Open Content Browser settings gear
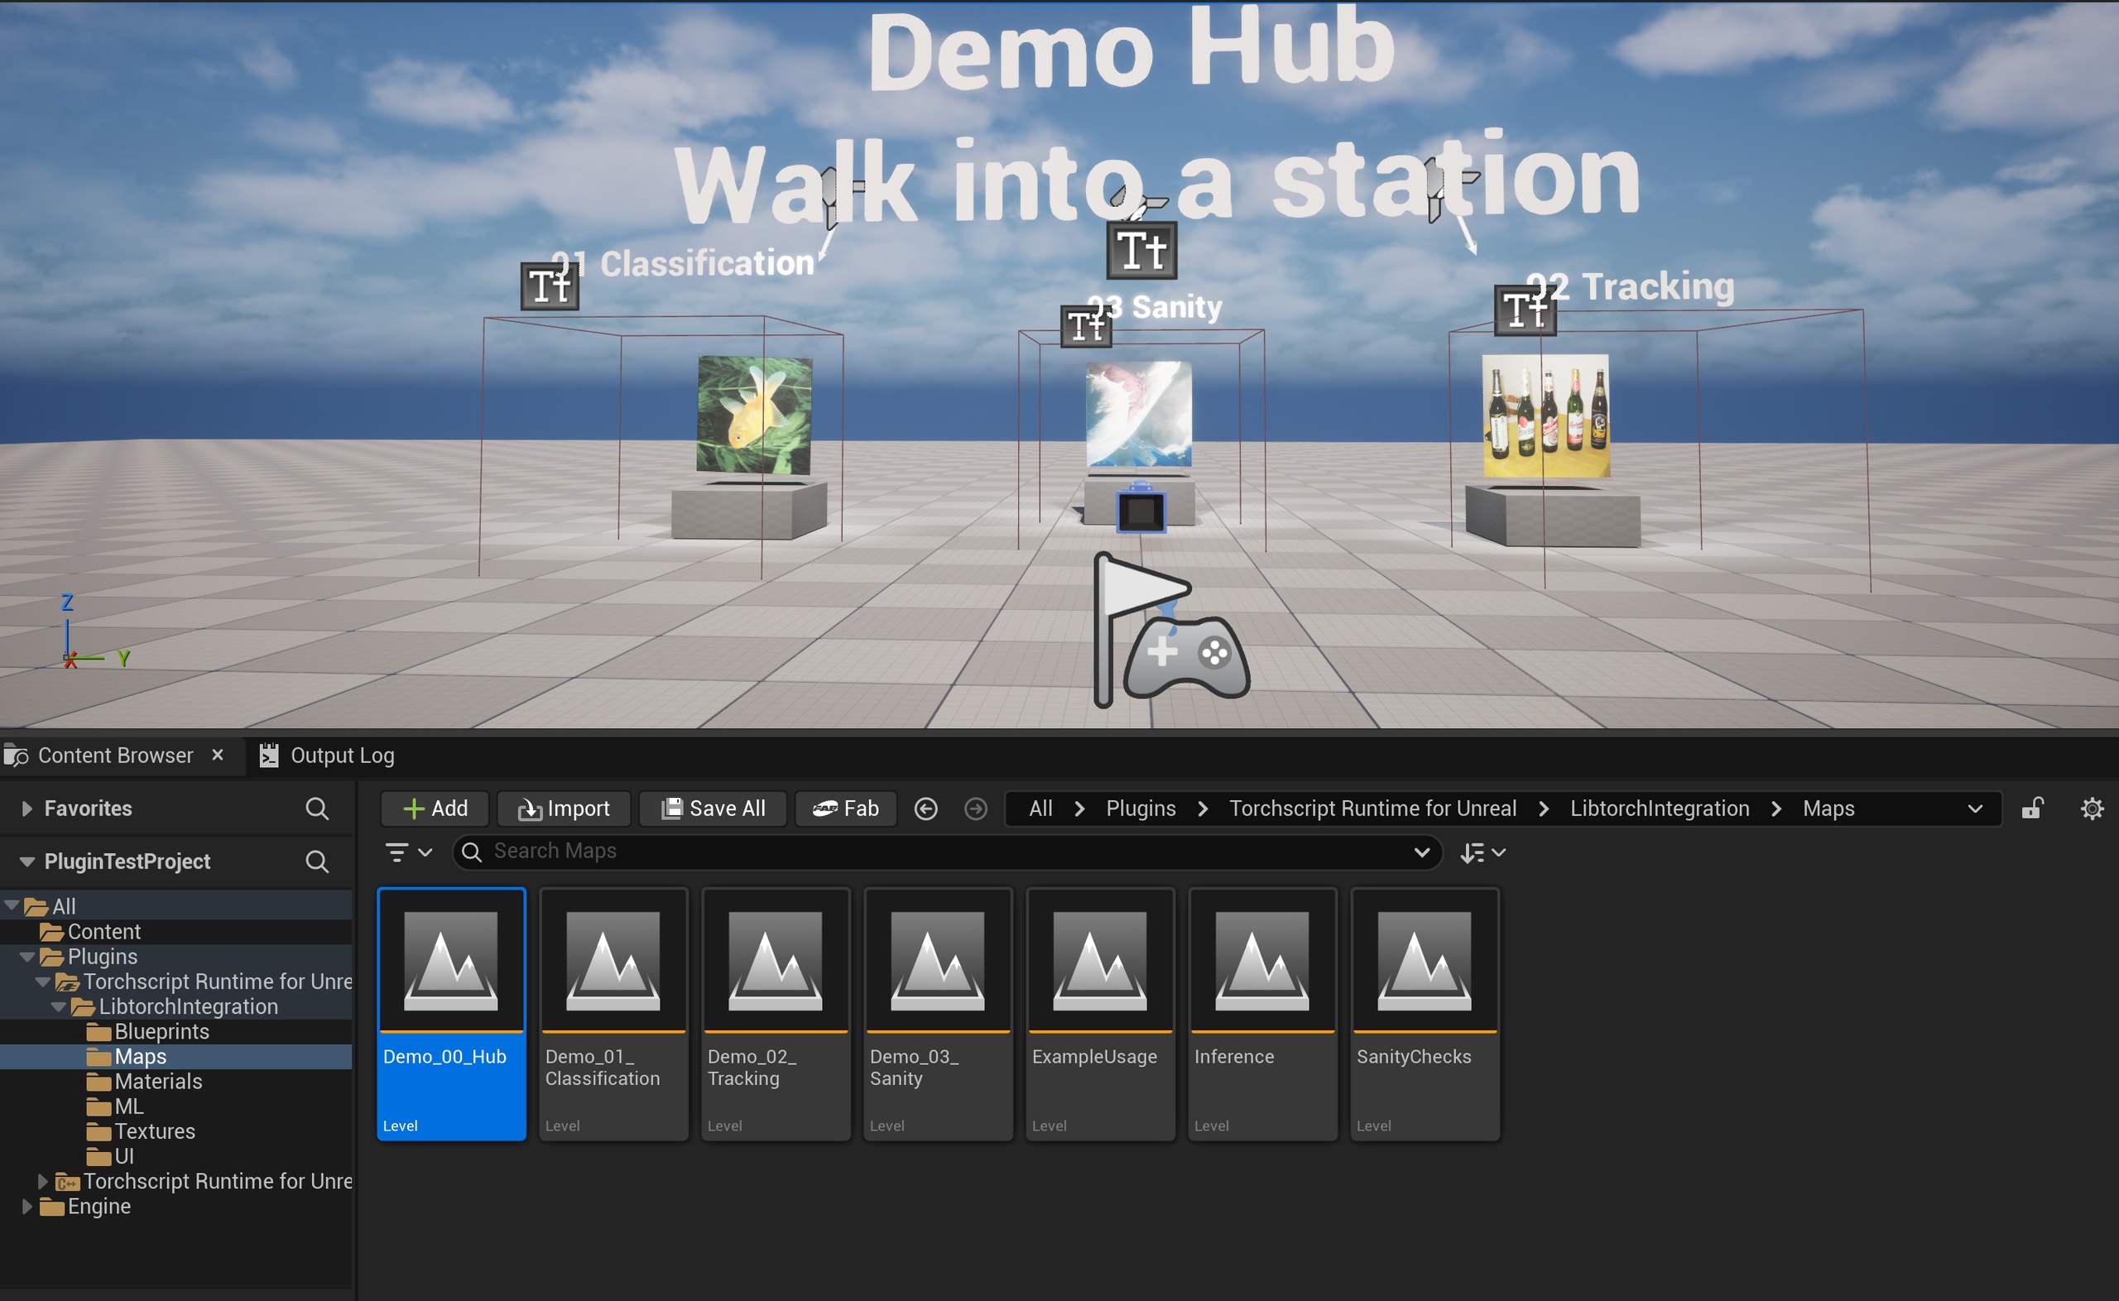This screenshot has width=2119, height=1301. point(2093,809)
